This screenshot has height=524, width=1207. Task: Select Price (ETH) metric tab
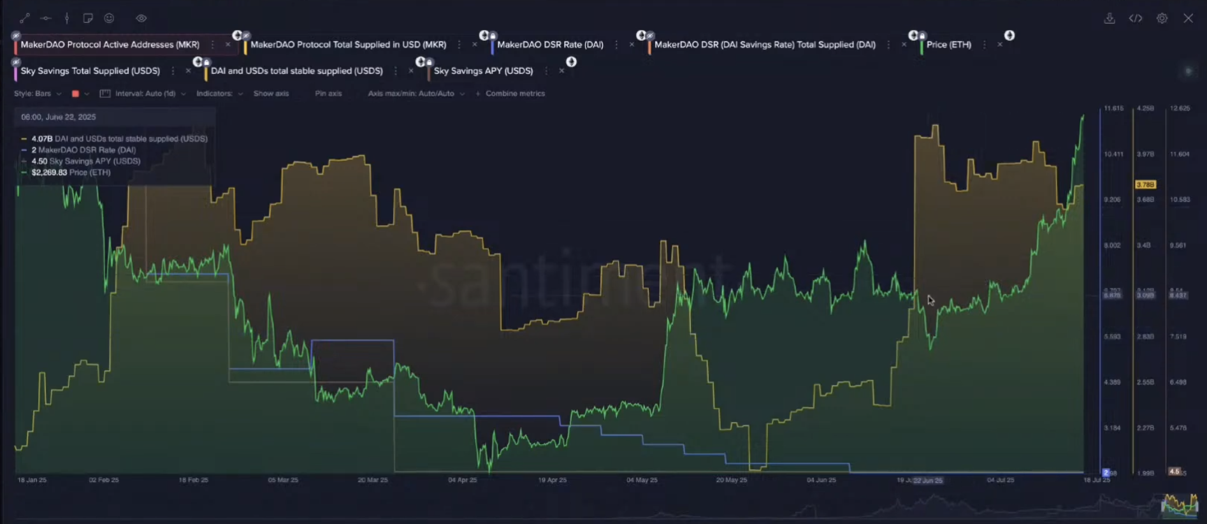(x=949, y=45)
